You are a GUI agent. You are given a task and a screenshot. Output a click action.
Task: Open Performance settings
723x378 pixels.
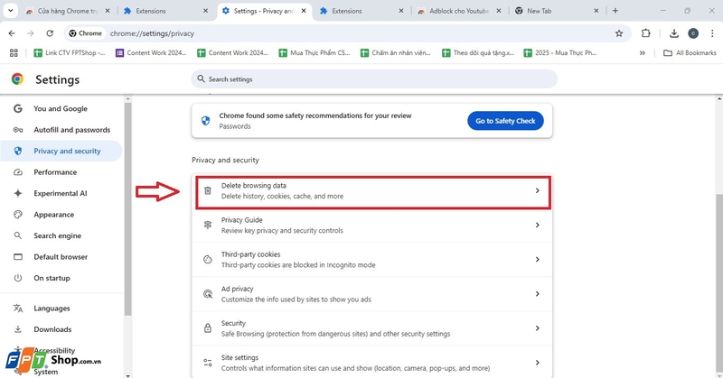pos(61,172)
